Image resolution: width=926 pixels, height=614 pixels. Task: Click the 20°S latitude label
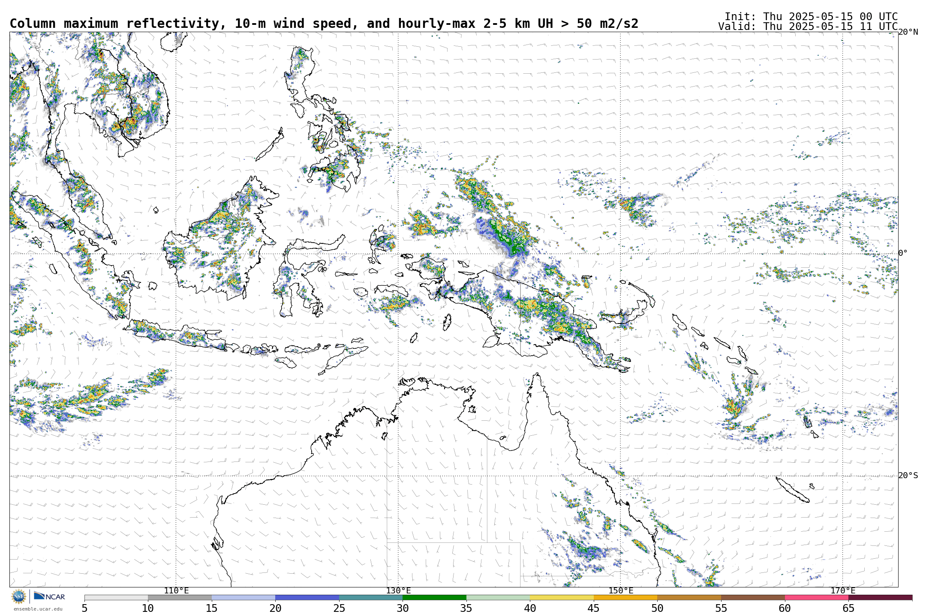coord(908,476)
